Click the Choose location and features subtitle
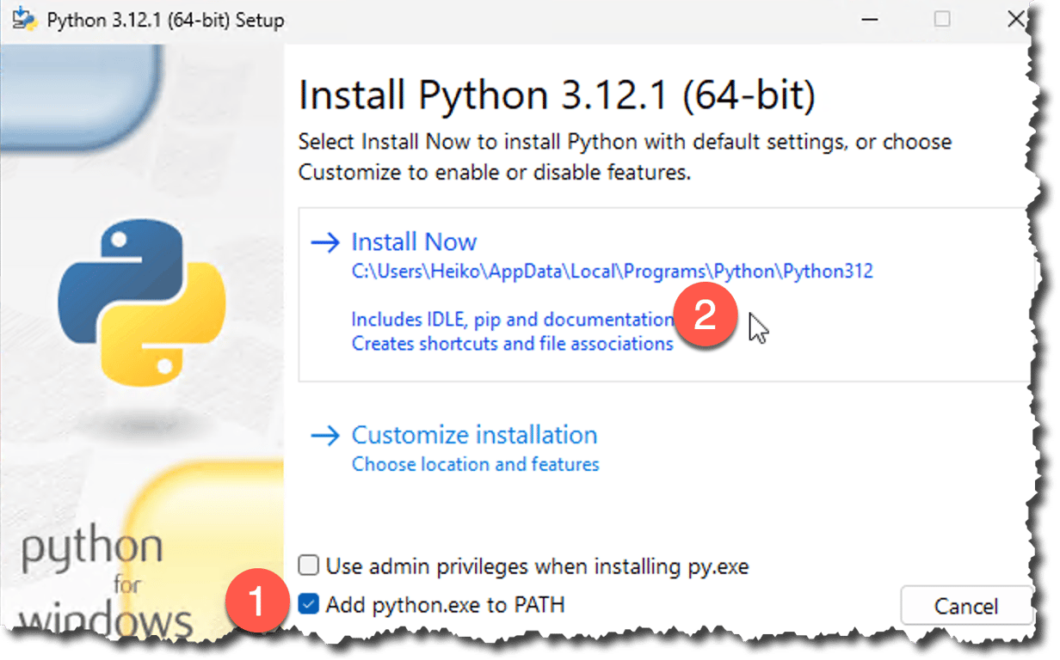This screenshot has width=1060, height=660. 475,465
